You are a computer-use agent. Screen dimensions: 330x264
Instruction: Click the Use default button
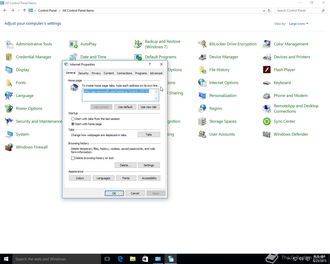[125, 107]
